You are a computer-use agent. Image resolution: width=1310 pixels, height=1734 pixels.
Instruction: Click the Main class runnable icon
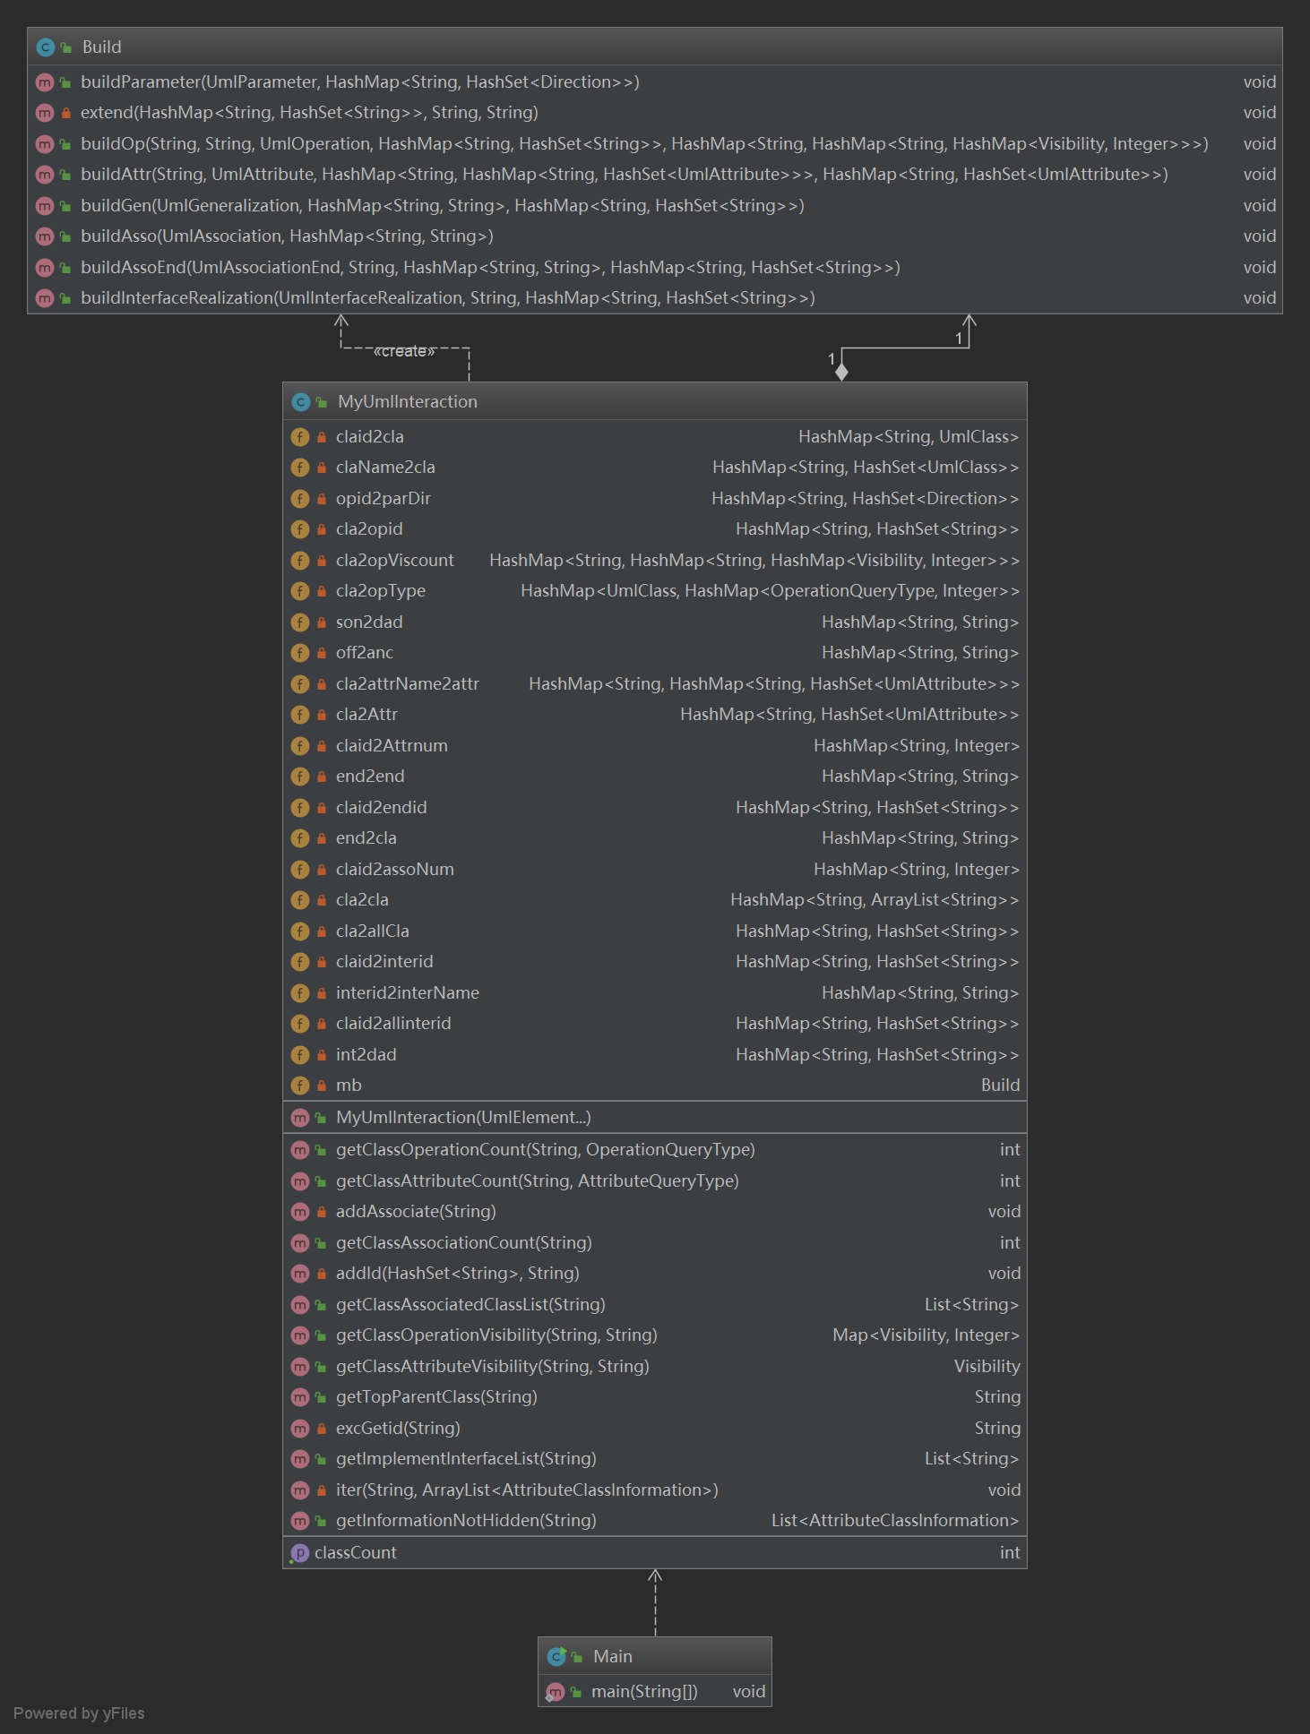click(556, 1657)
